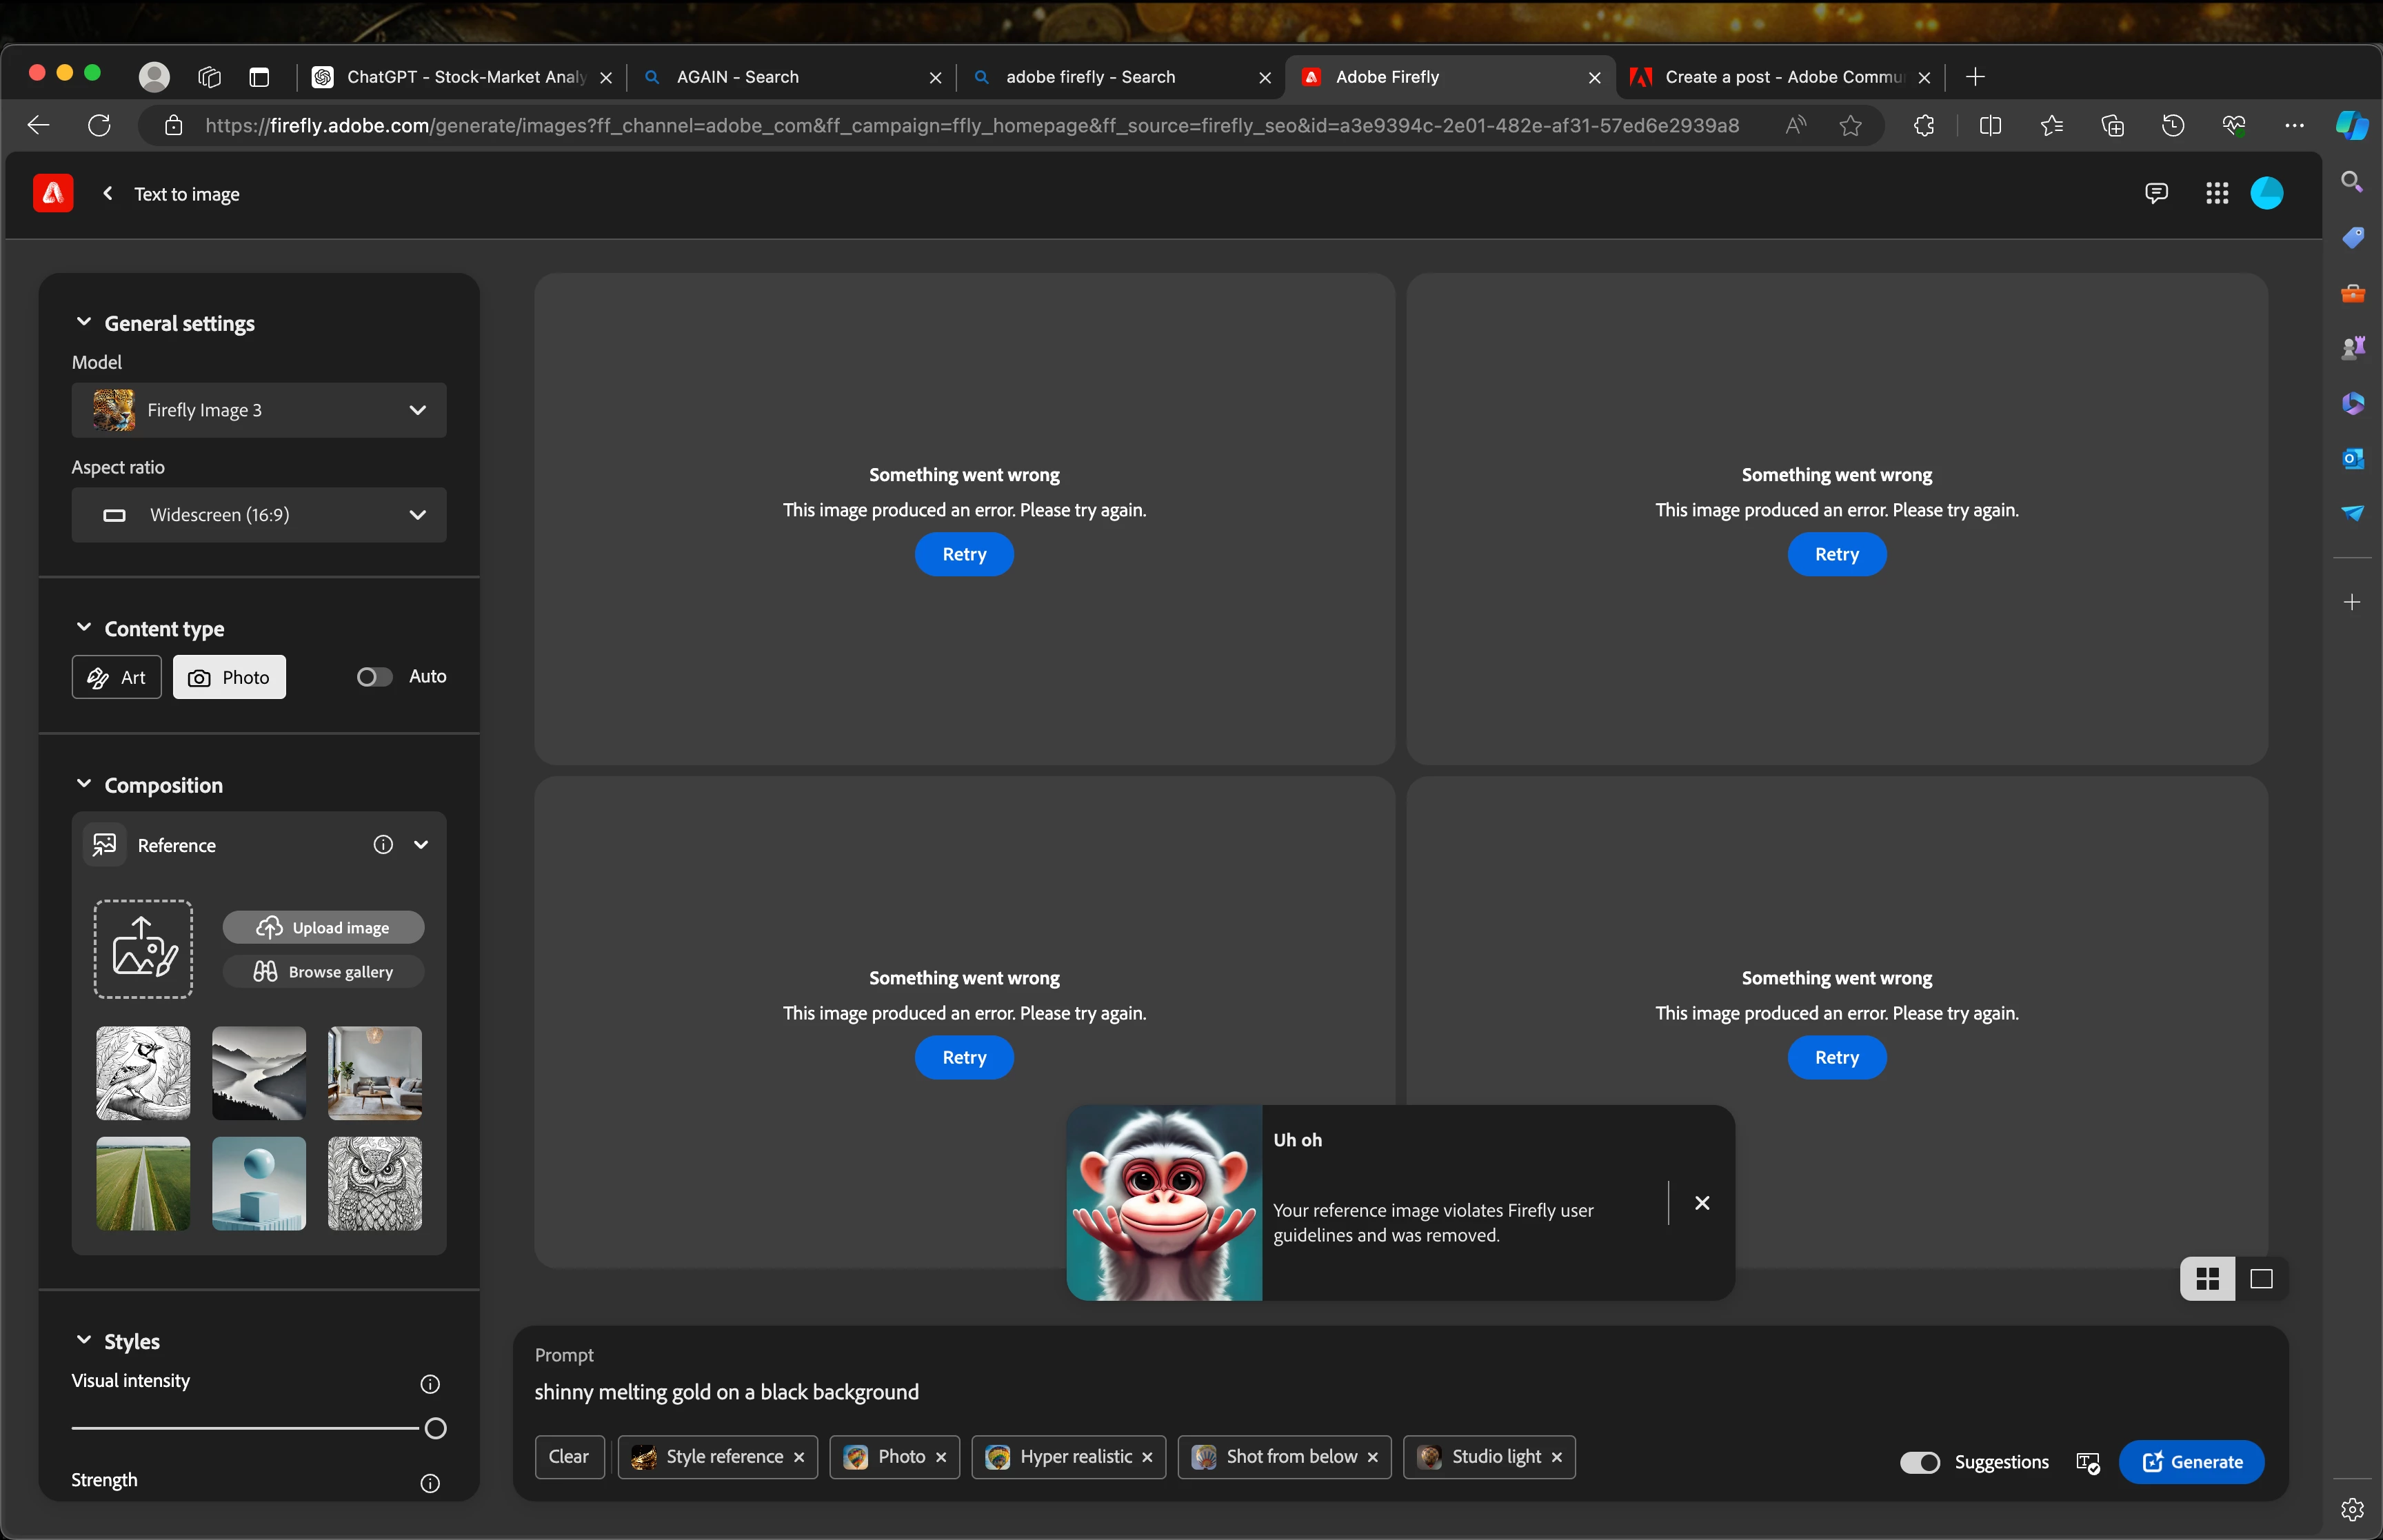Viewport: 2383px width, 1540px height.
Task: Switch to ChatGPT Stock-Market tab
Action: (465, 77)
